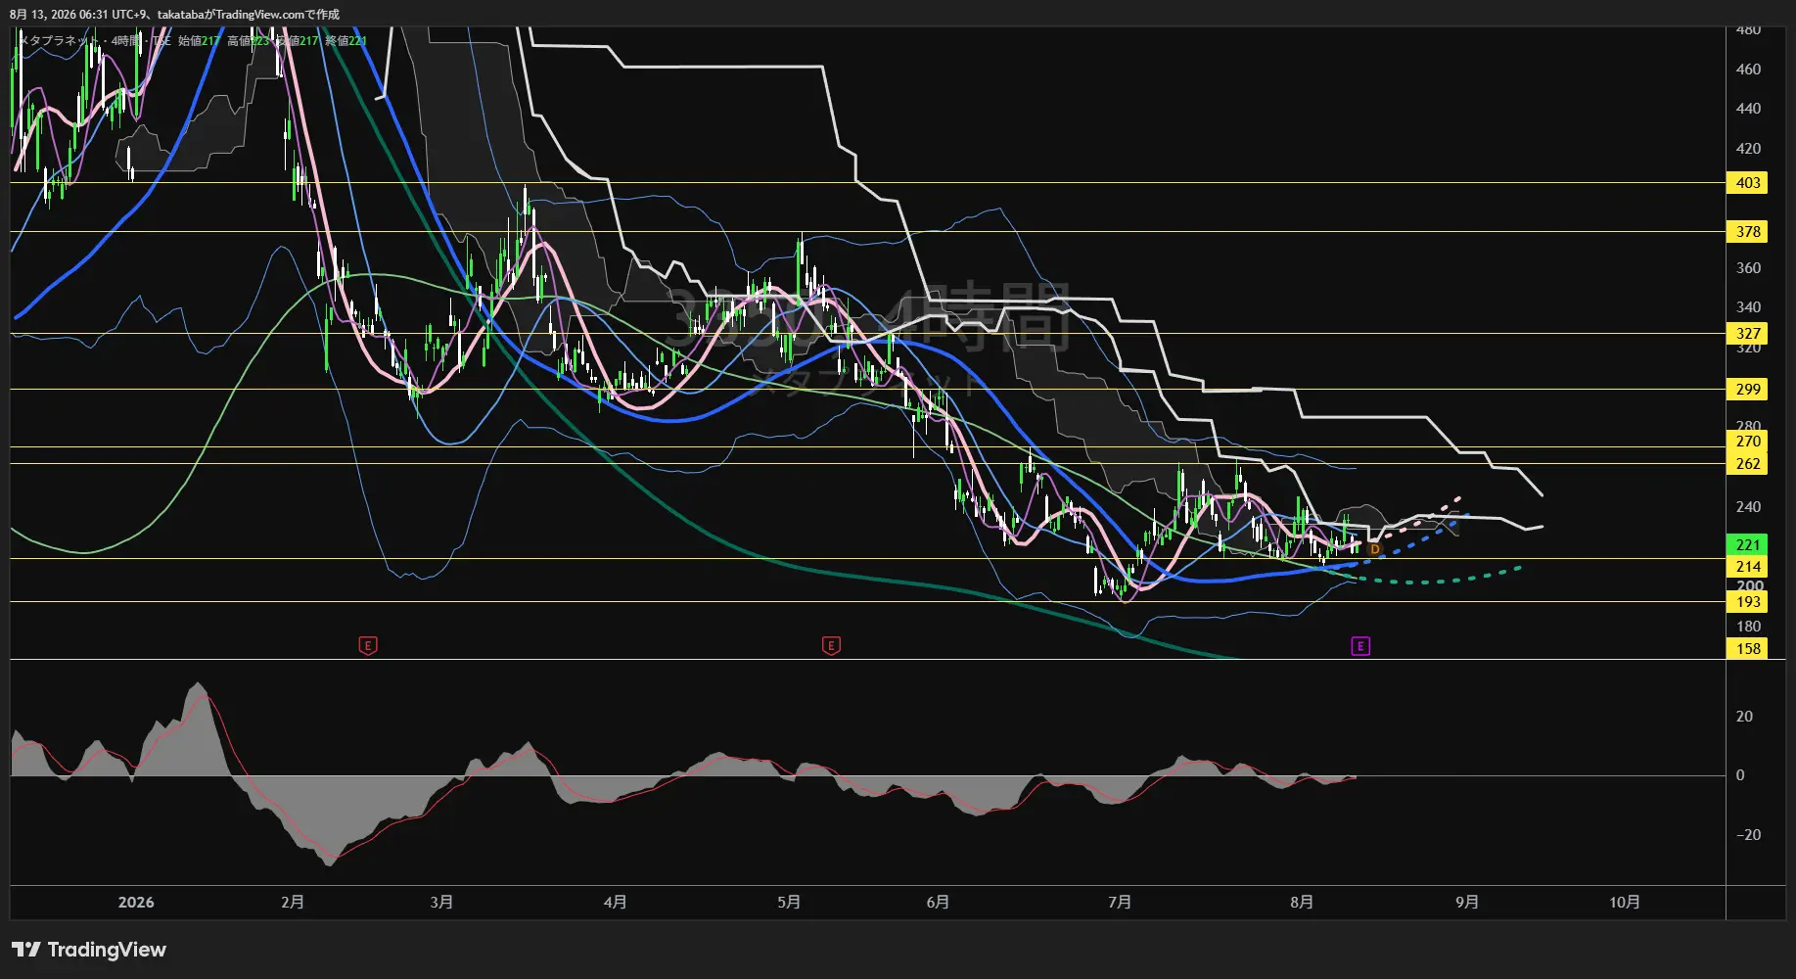The height and width of the screenshot is (979, 1796).
Task: Click the green 221 current price label
Action: 1748,545
